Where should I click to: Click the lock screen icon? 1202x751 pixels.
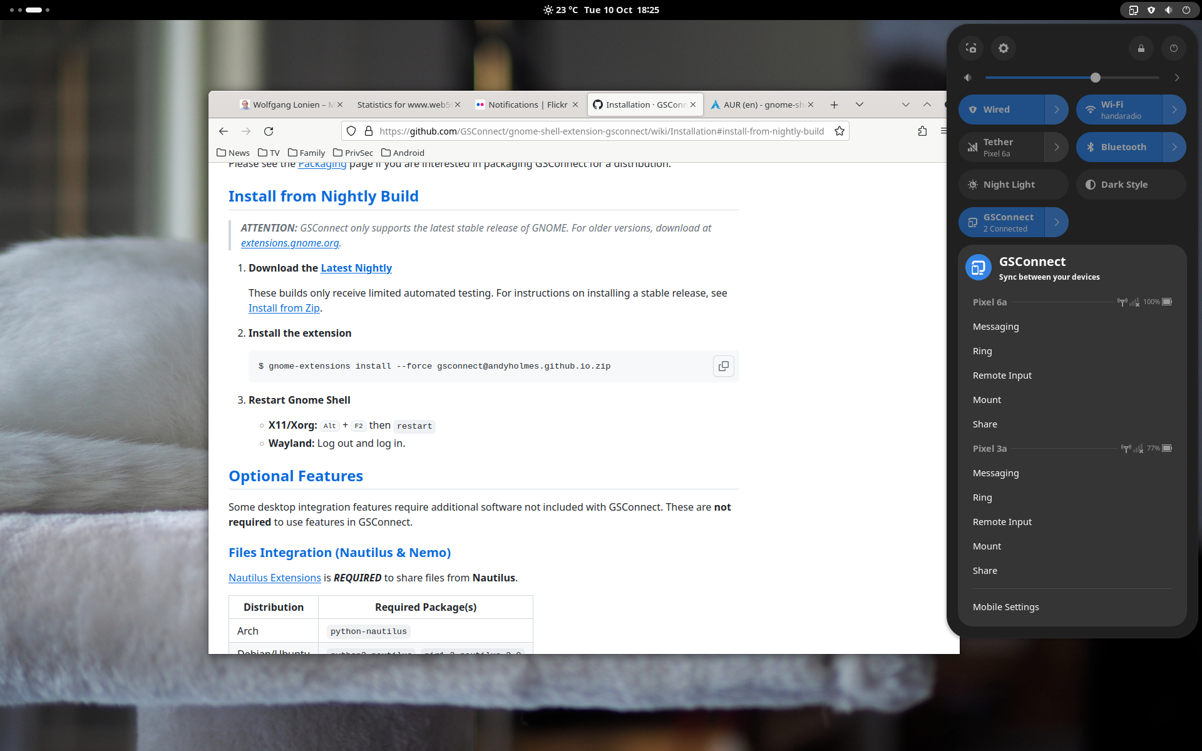[x=1141, y=48]
